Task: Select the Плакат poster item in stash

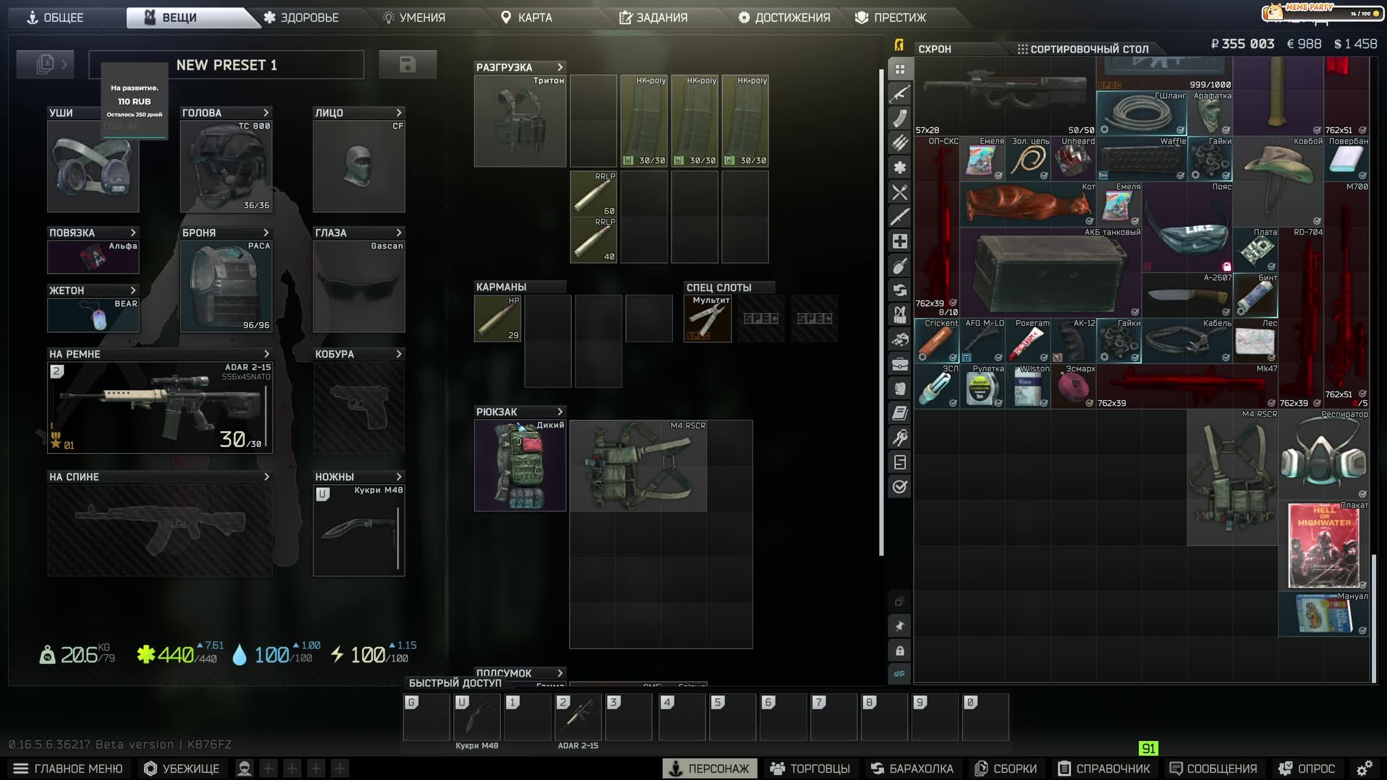Action: coord(1324,545)
